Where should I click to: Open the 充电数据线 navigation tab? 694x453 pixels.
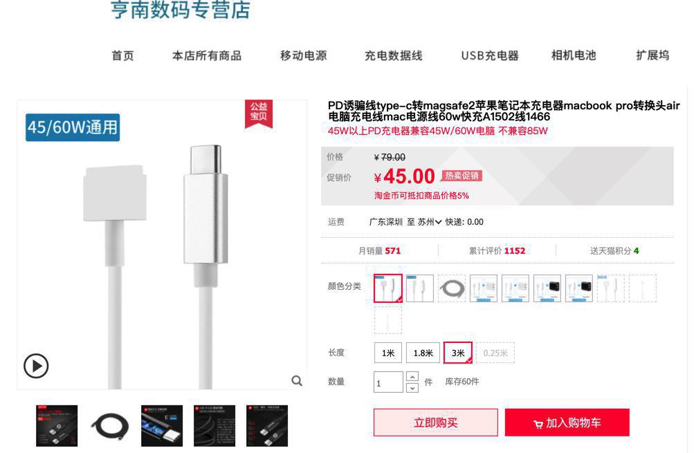tap(394, 55)
